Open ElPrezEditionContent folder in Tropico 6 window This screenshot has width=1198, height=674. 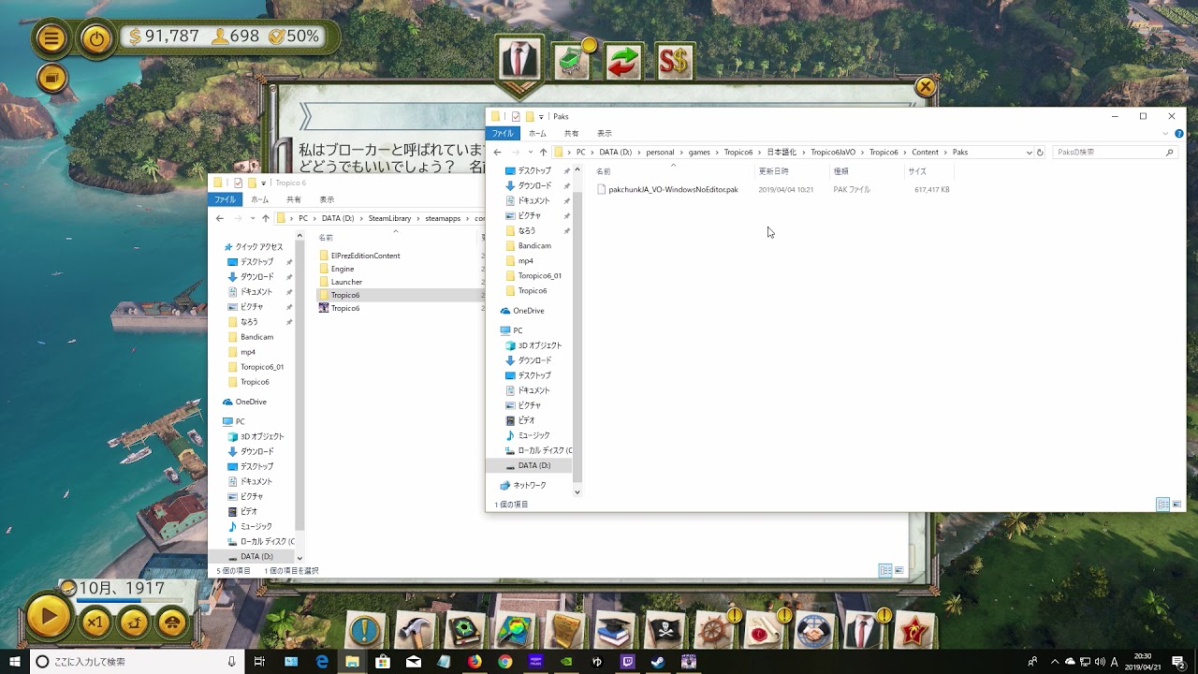(x=365, y=256)
